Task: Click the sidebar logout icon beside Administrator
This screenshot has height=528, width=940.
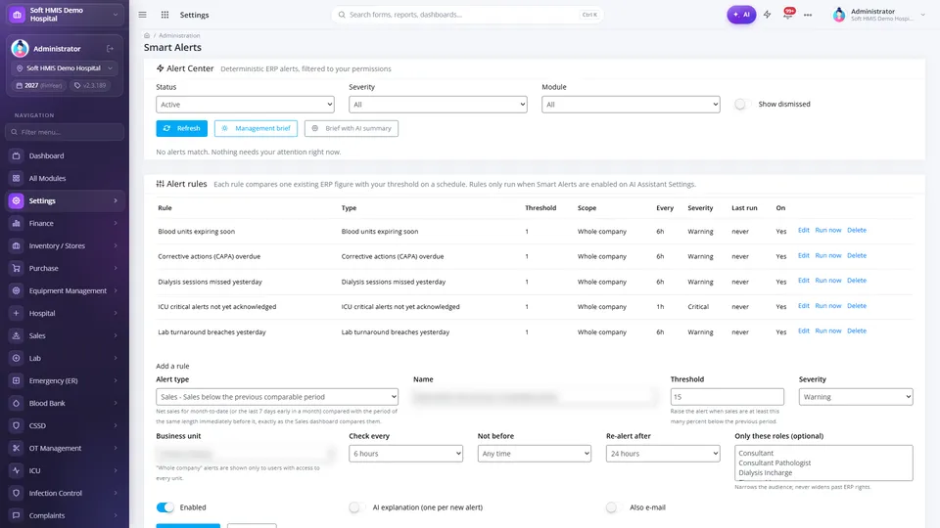Action: click(x=111, y=49)
